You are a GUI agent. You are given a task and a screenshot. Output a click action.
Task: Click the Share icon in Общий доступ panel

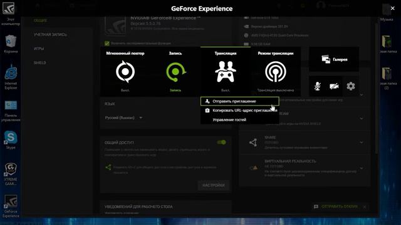108,167
